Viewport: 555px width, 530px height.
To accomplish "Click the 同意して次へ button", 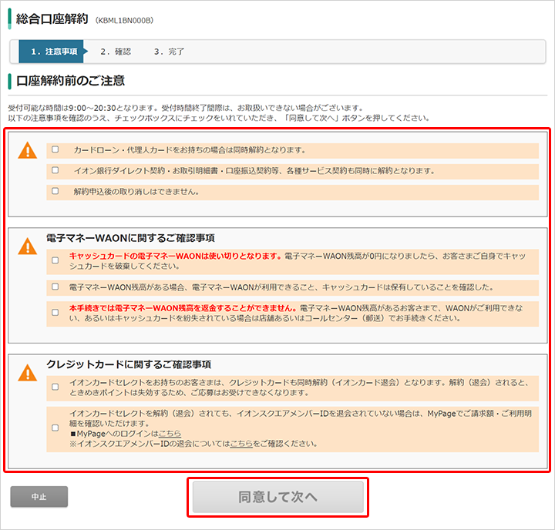I will (x=277, y=497).
